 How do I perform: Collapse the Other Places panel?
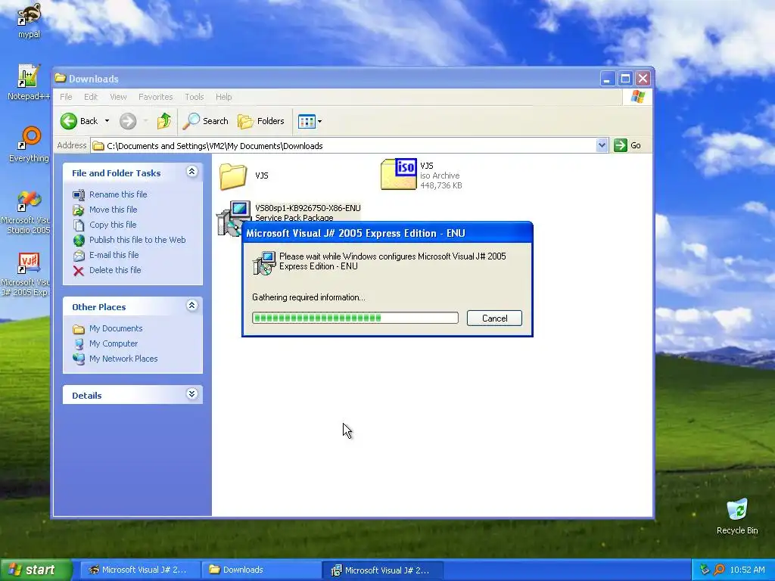click(x=191, y=306)
